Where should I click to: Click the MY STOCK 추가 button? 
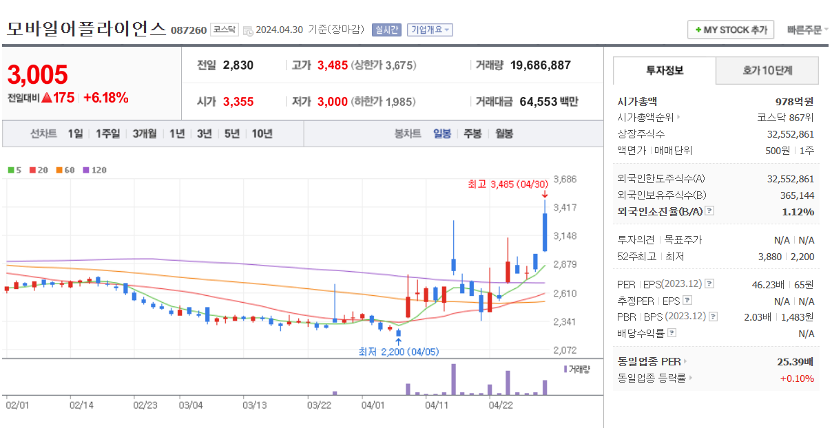click(x=731, y=30)
